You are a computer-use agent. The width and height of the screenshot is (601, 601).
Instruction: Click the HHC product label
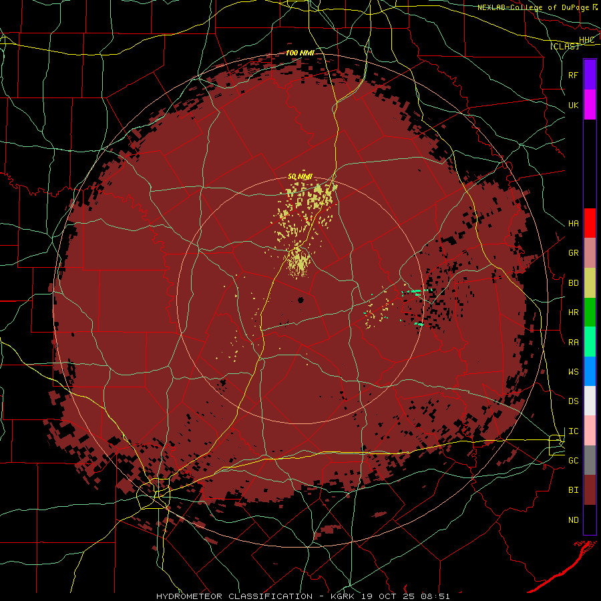point(586,40)
